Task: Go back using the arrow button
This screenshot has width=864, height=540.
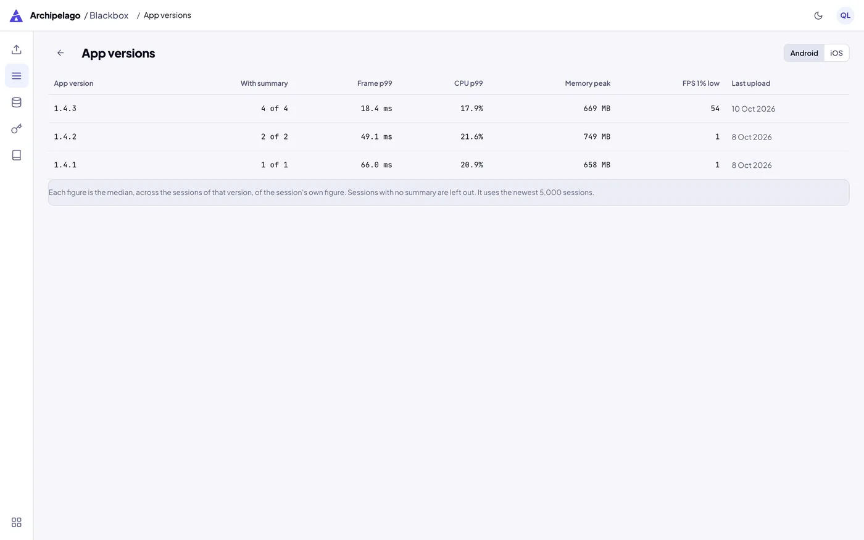Action: (60, 53)
